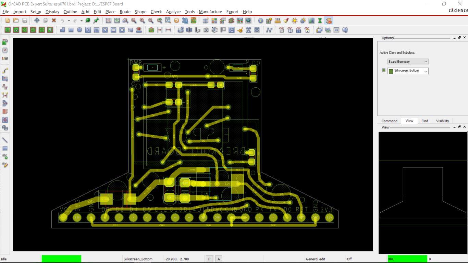Click Zoom Out magnifier icon

tap(151, 21)
